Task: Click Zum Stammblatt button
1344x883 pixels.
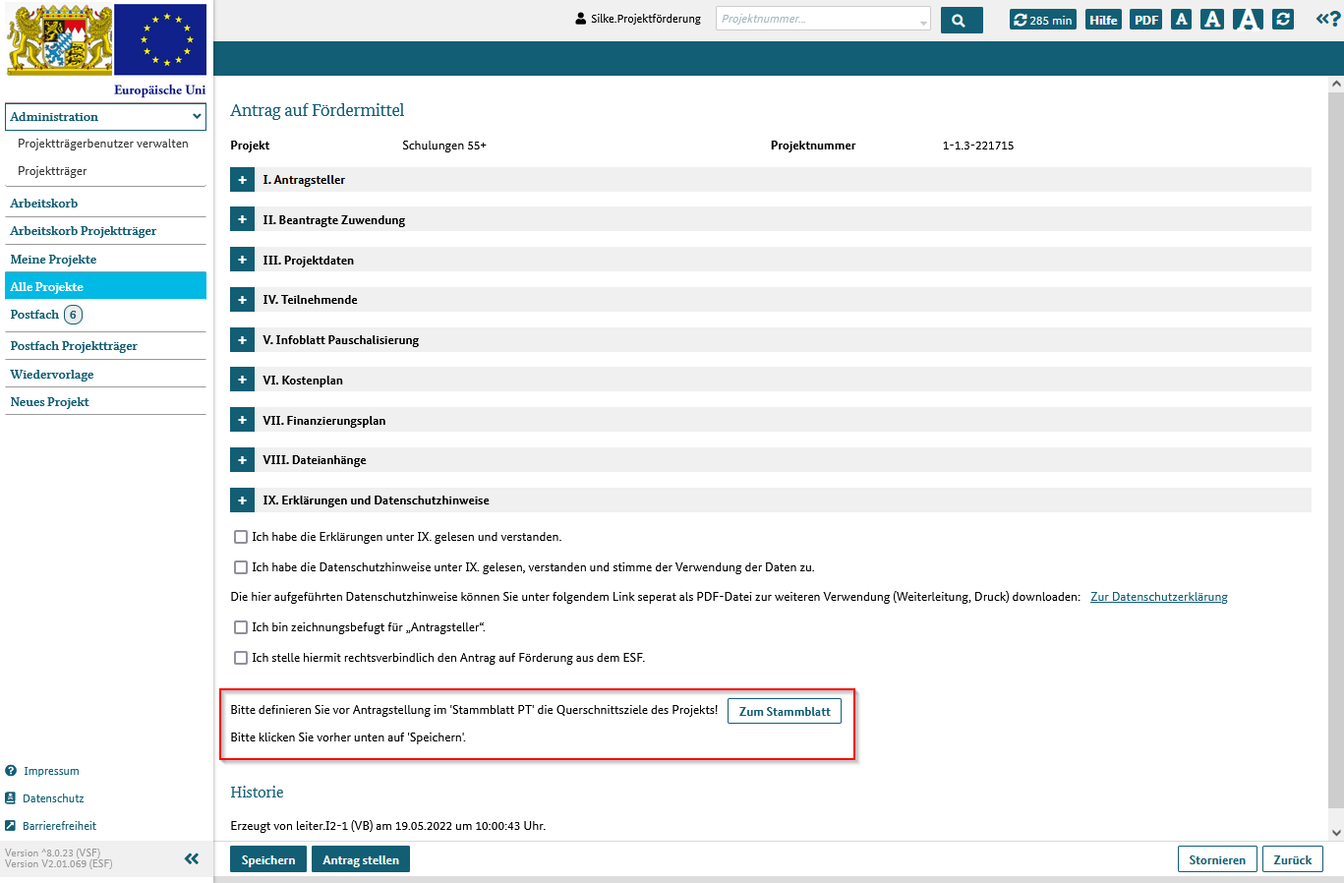Action: click(785, 711)
